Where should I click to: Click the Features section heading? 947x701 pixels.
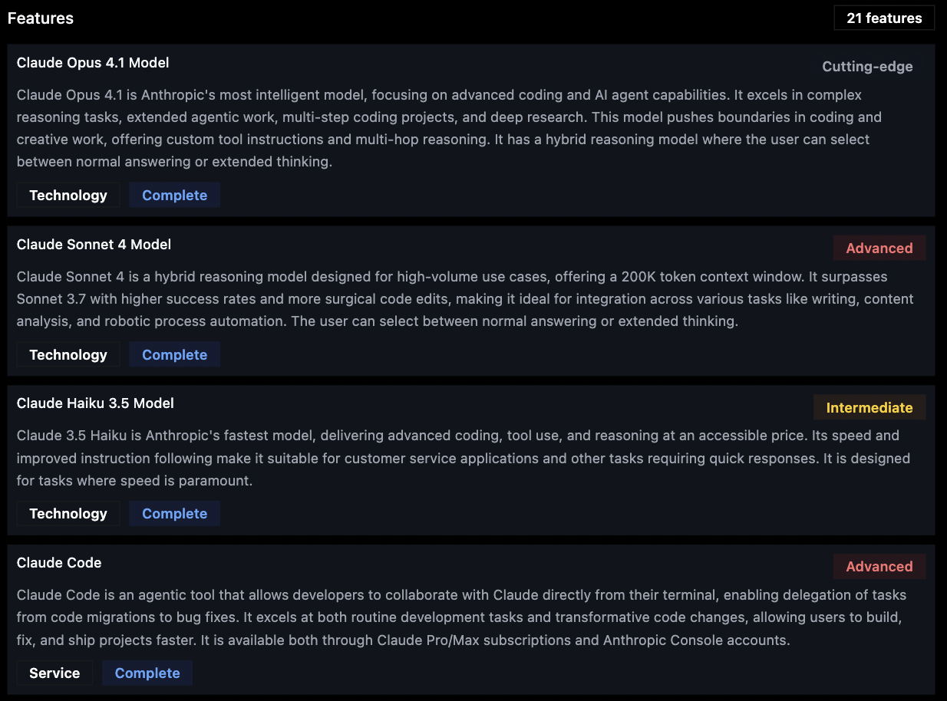click(41, 18)
